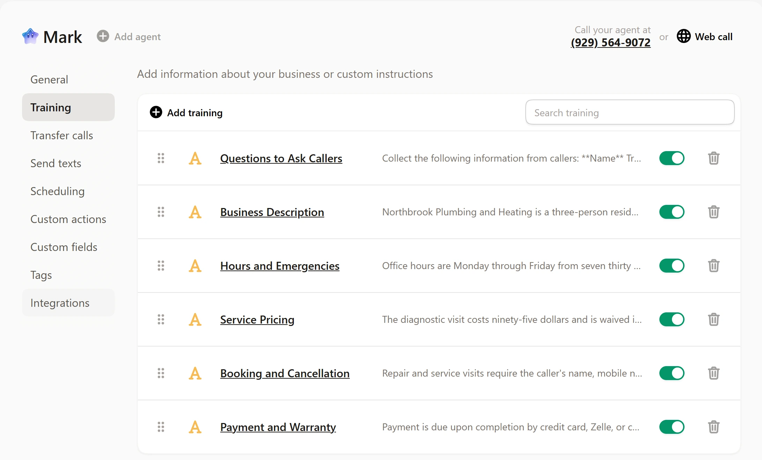Open Custom fields in sidebar

click(x=68, y=247)
